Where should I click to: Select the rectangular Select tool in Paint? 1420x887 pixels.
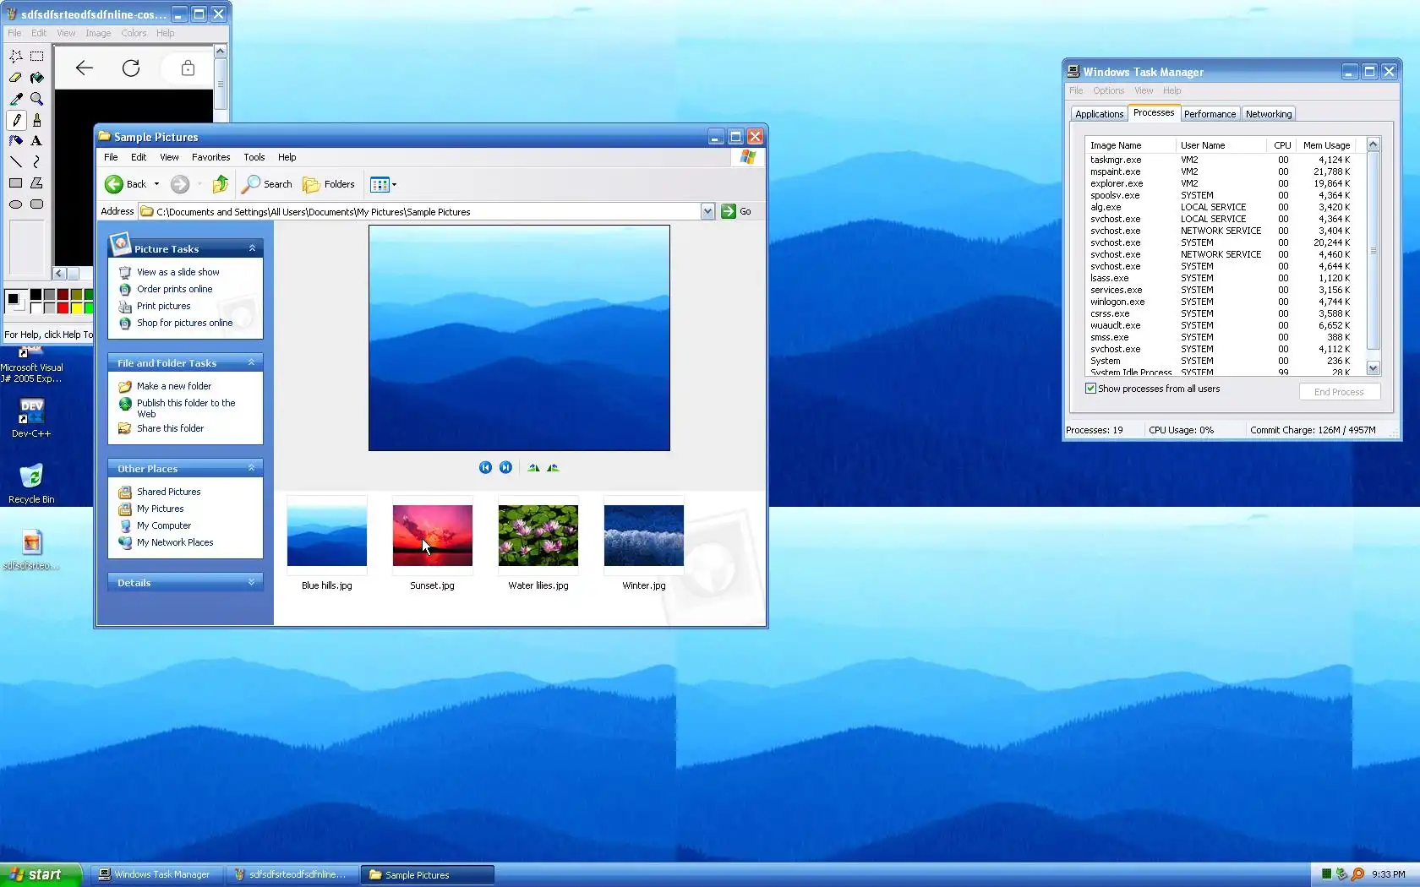[37, 57]
